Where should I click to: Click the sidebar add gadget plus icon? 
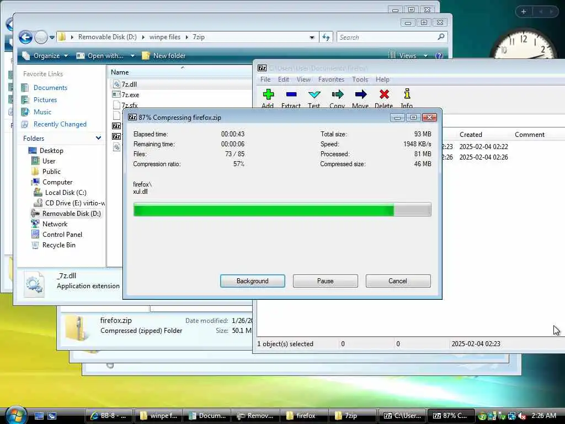[524, 12]
